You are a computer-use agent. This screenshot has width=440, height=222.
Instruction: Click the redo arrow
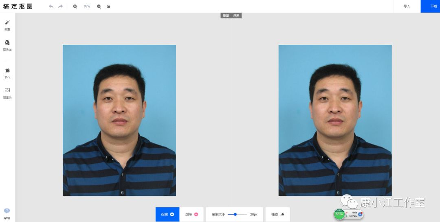pyautogui.click(x=61, y=7)
